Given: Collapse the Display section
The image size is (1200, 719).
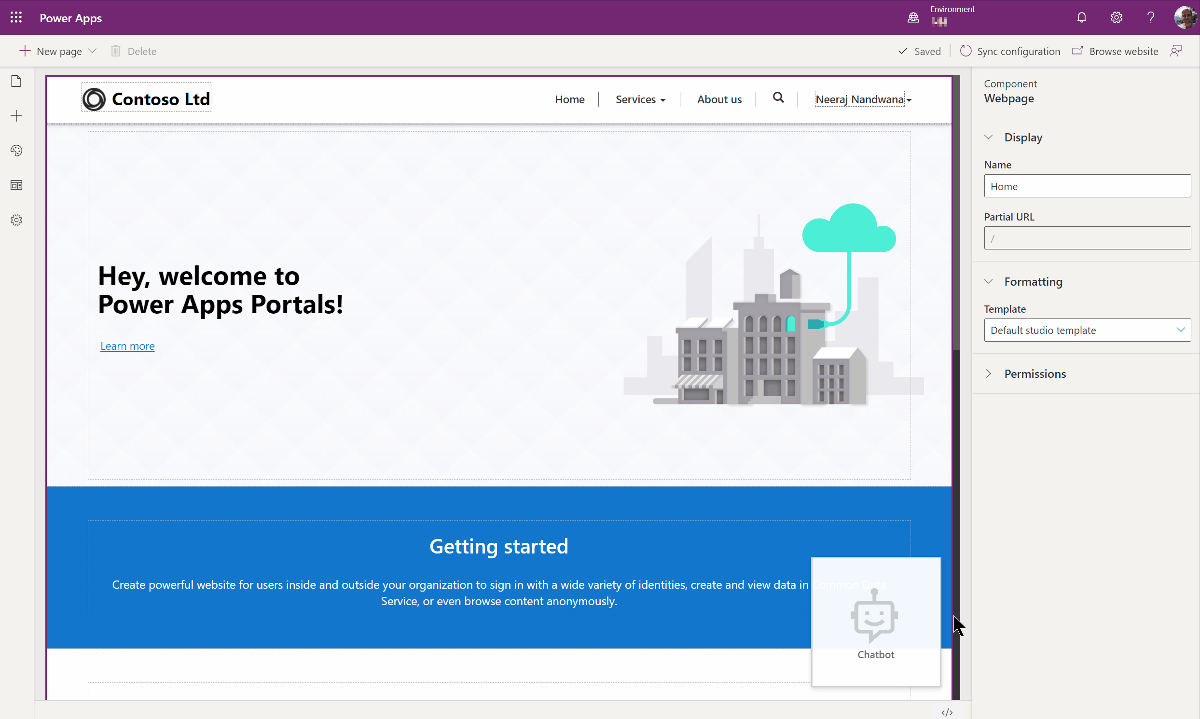Looking at the screenshot, I should tap(989, 138).
